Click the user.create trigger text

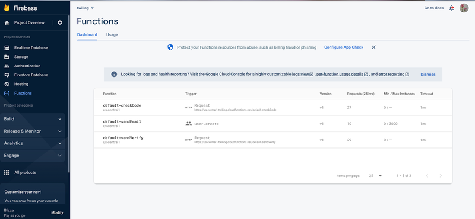click(x=207, y=124)
